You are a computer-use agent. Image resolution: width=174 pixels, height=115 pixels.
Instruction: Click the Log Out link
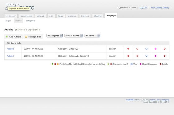143,7
